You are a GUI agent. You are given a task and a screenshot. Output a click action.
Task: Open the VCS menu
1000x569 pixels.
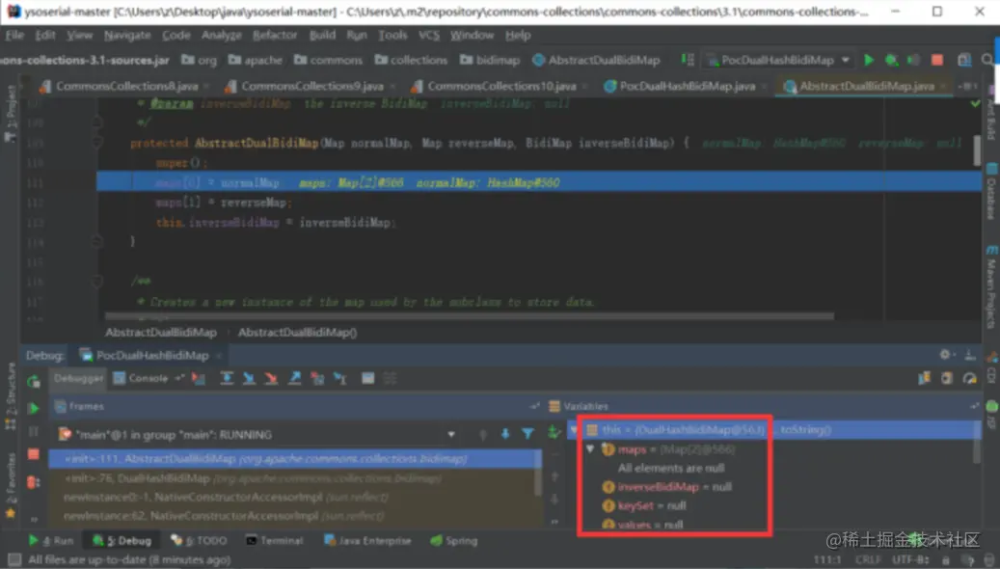pos(428,35)
